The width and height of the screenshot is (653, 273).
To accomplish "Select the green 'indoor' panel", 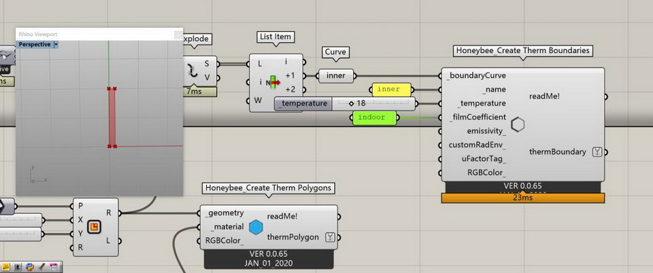I will (x=373, y=117).
